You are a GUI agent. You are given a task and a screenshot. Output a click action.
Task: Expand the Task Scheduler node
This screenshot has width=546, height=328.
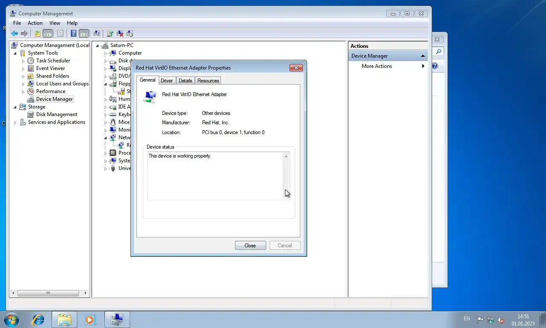(23, 61)
